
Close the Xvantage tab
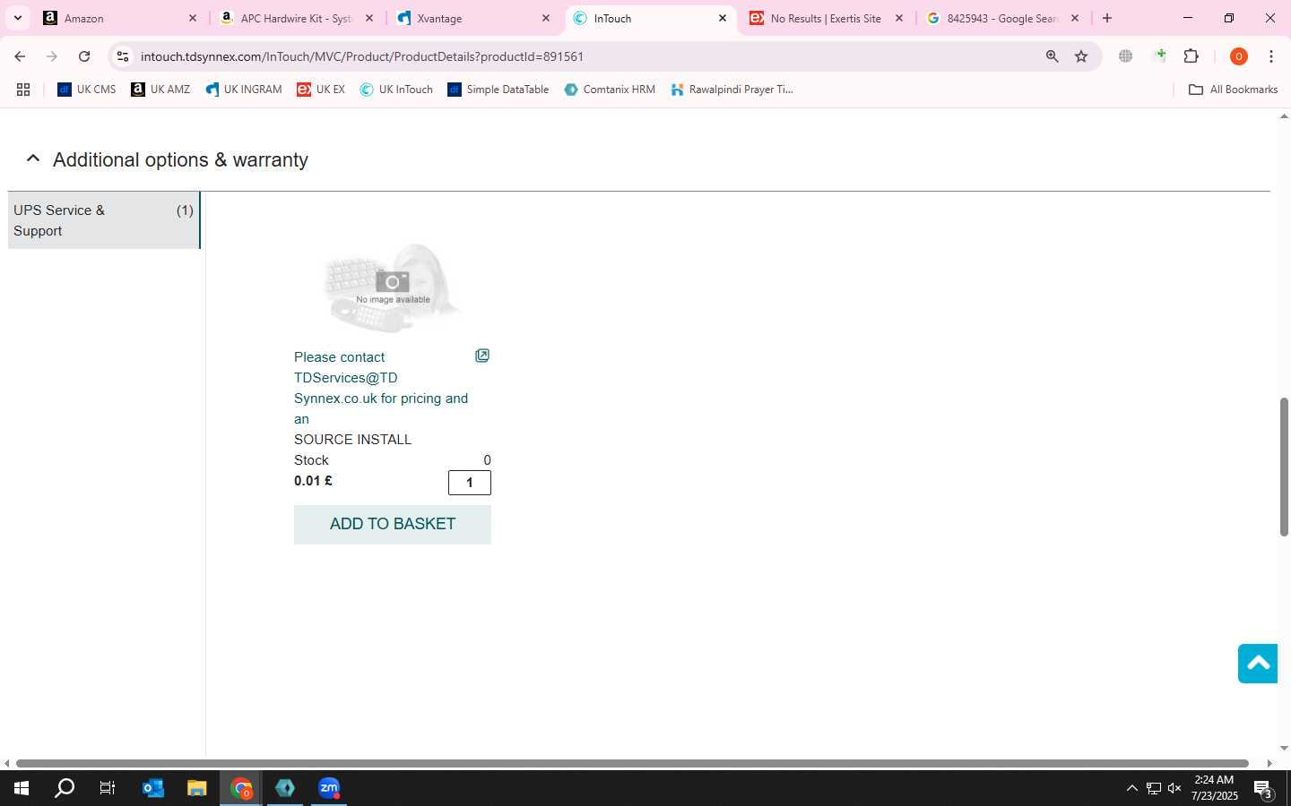[546, 18]
